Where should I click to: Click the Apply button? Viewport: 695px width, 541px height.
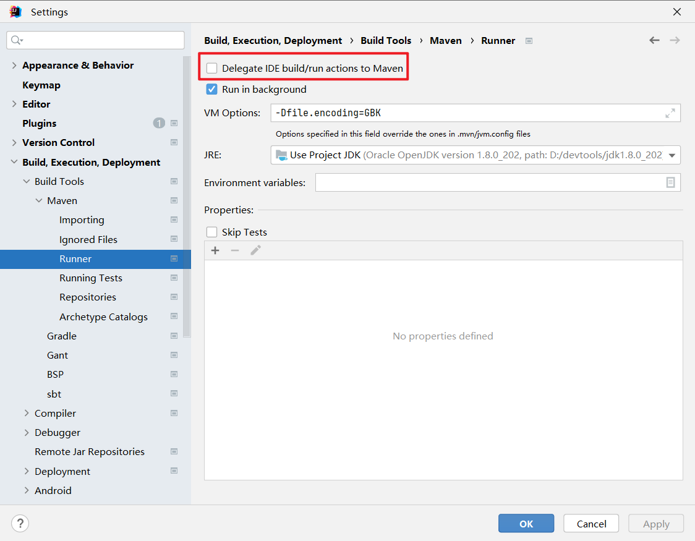pyautogui.click(x=656, y=523)
